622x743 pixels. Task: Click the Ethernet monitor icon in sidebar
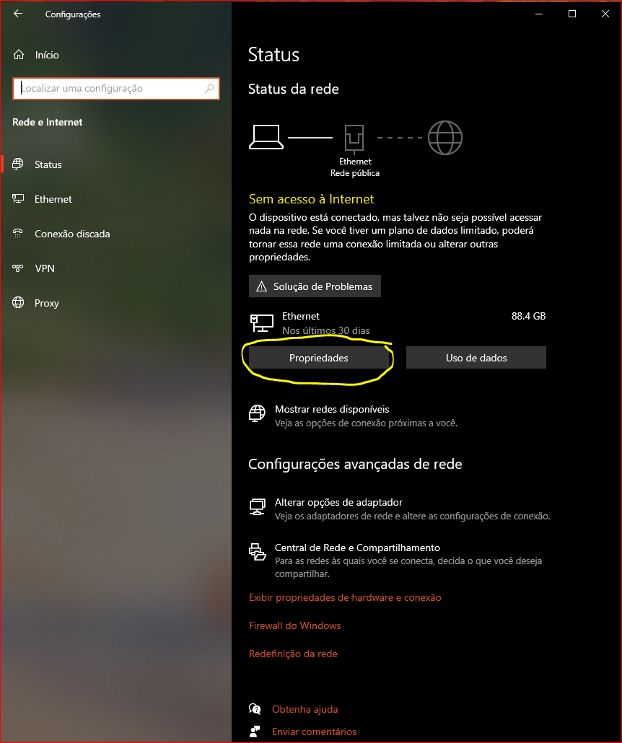point(18,199)
